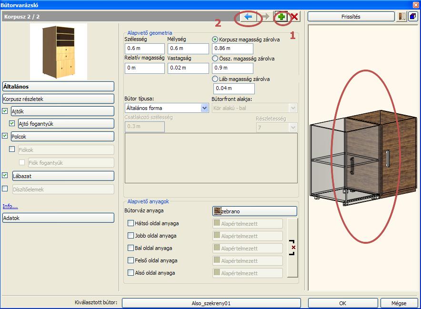Image resolution: width=421 pixels, height=309 pixels.
Task: Open Adatok section
Action: (58, 218)
